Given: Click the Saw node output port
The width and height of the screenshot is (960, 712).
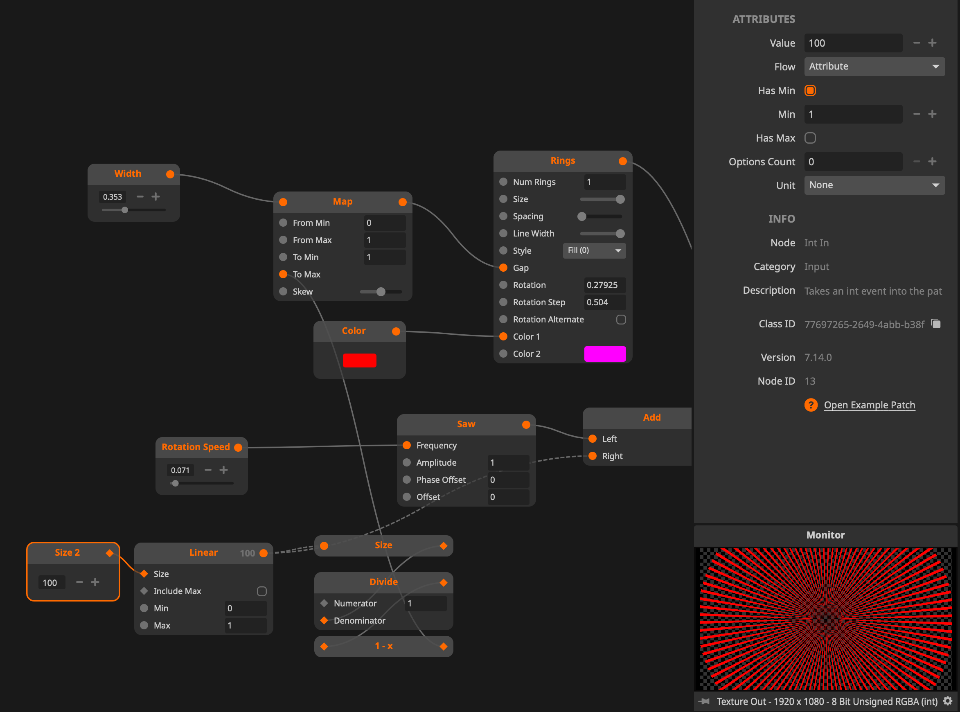Looking at the screenshot, I should 526,424.
